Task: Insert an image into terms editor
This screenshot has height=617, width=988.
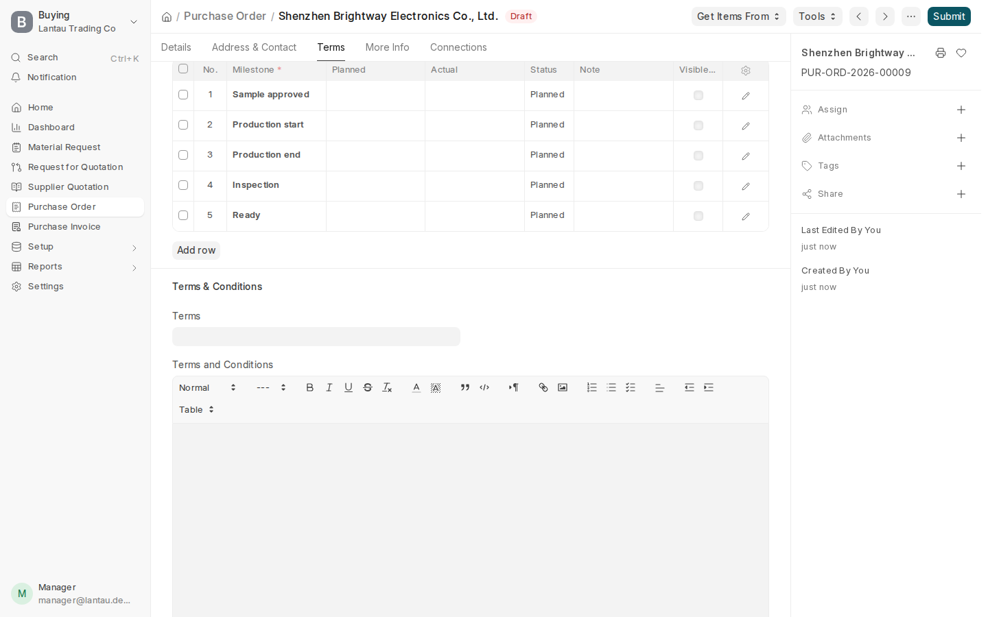Action: [x=563, y=387]
